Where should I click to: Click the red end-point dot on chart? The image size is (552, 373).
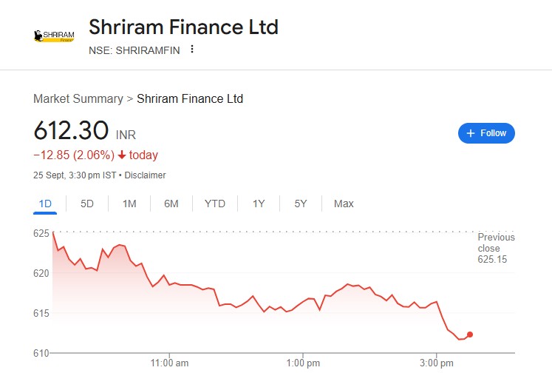pos(470,335)
